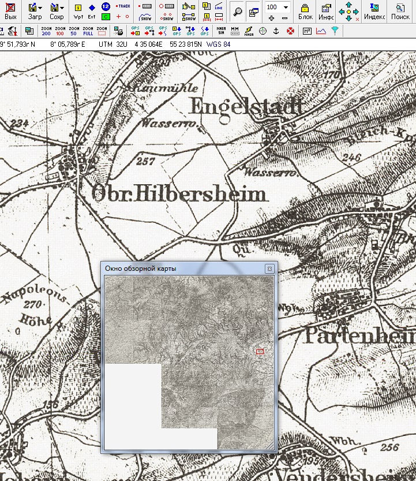Open the NMEA lightning communication icon
Screen dimensions: 416x481
click(x=249, y=31)
